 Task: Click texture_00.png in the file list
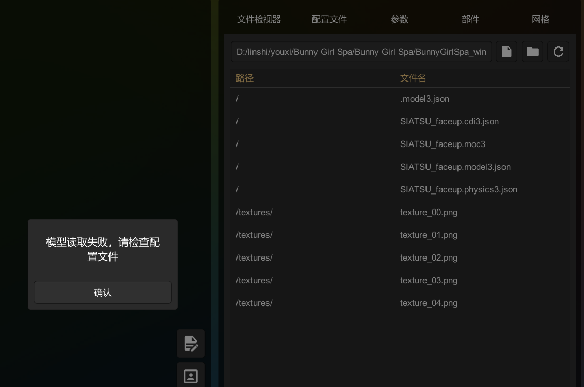[429, 212]
